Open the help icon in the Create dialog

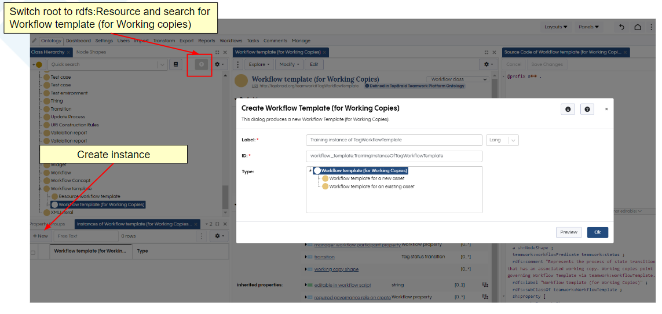point(587,109)
